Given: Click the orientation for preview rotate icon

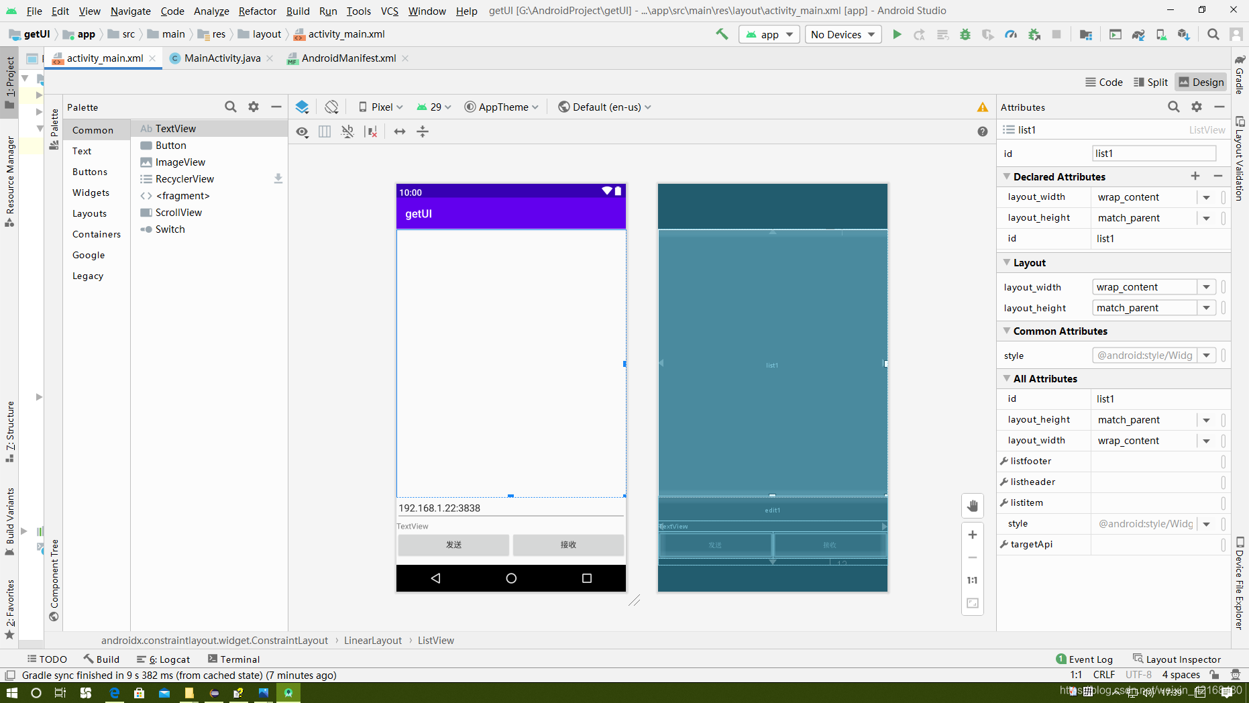Looking at the screenshot, I should point(331,107).
